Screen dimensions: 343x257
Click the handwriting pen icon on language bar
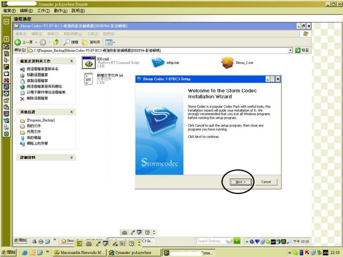[115, 243]
